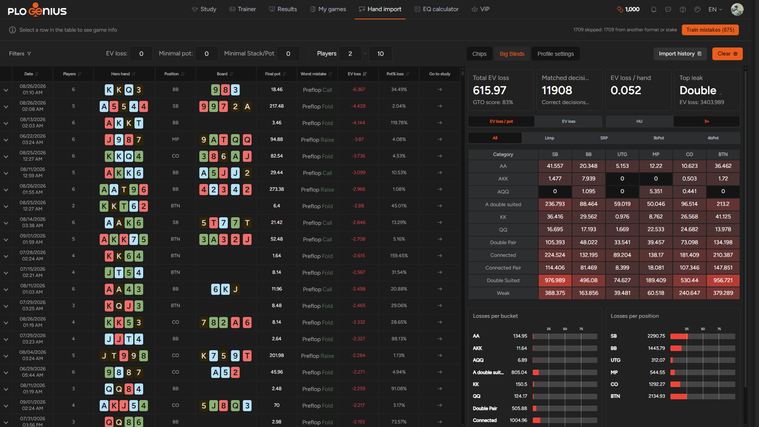Open the chat messages icon
Image resolution: width=759 pixels, height=427 pixels.
tap(668, 9)
